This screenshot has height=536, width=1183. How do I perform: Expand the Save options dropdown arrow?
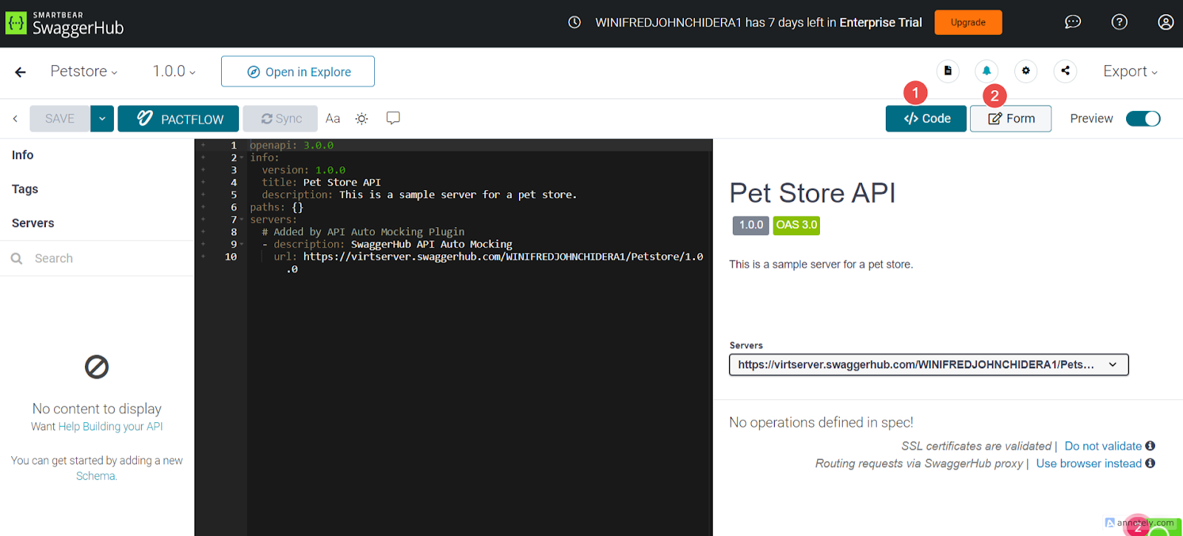102,118
